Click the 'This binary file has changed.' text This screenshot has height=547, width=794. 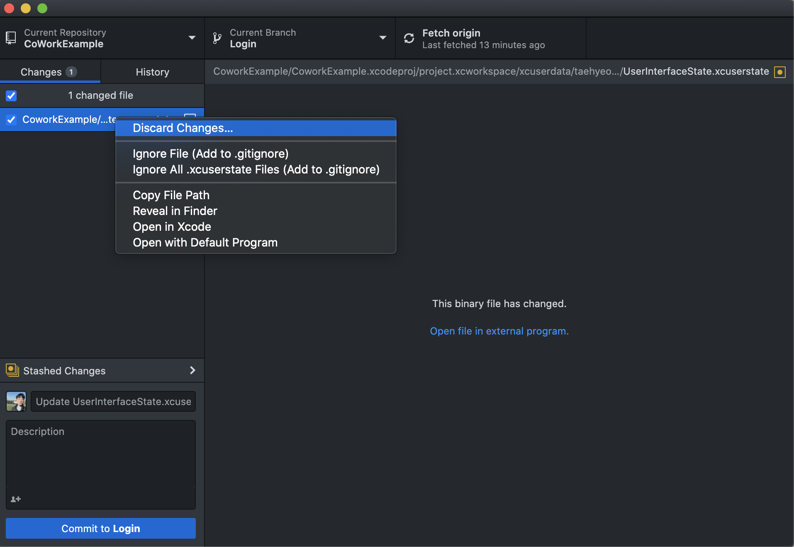(x=499, y=304)
